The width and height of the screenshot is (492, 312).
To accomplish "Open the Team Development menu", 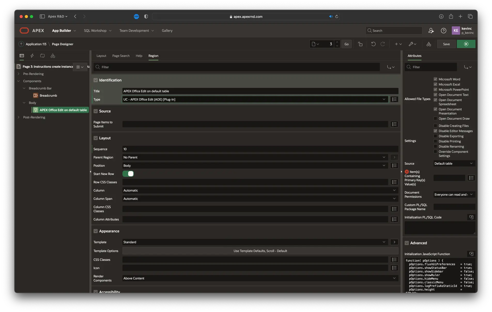I will [136, 31].
